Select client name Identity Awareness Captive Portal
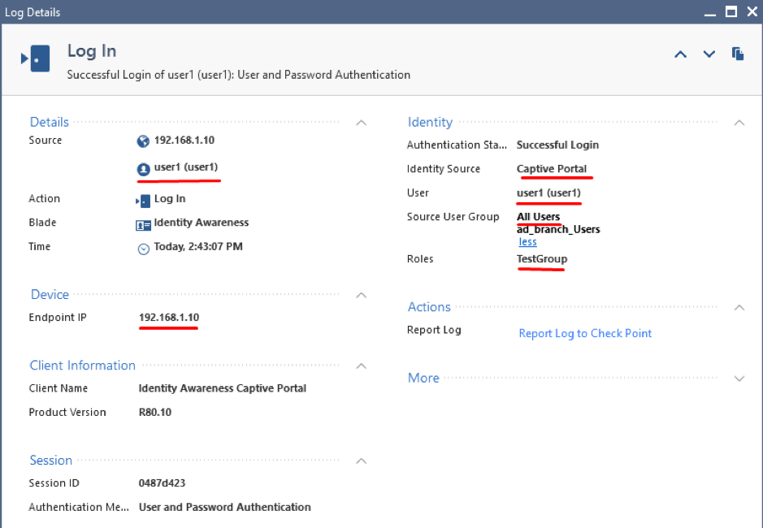 [x=223, y=388]
